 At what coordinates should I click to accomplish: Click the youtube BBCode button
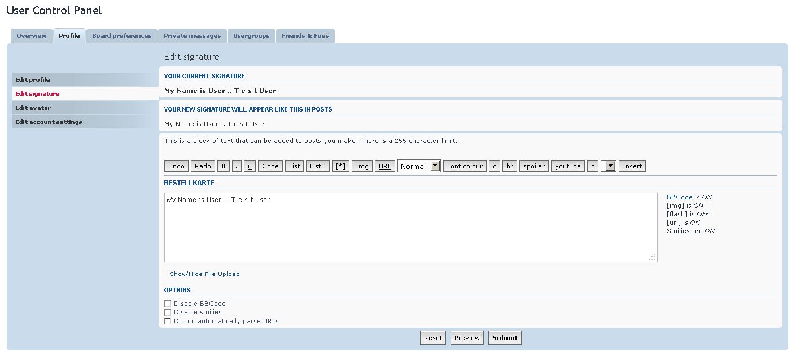pyautogui.click(x=567, y=166)
